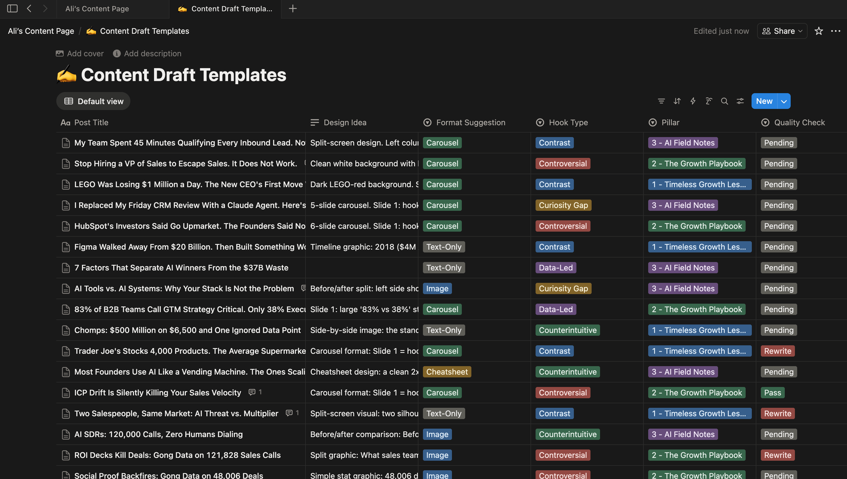Switch to Ali's Content Page tab

(x=97, y=9)
